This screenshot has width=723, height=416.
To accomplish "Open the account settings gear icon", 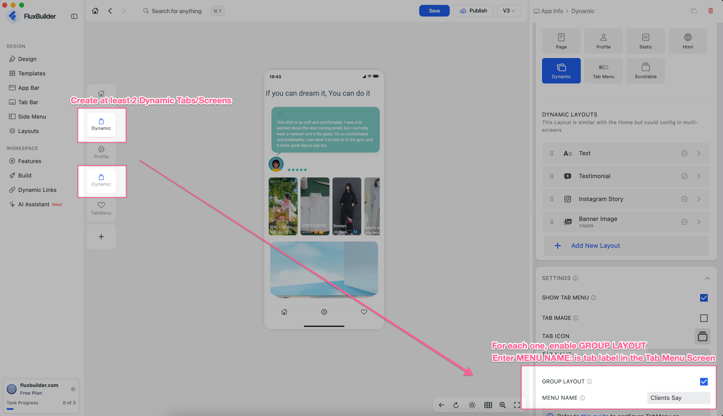I will tap(73, 389).
